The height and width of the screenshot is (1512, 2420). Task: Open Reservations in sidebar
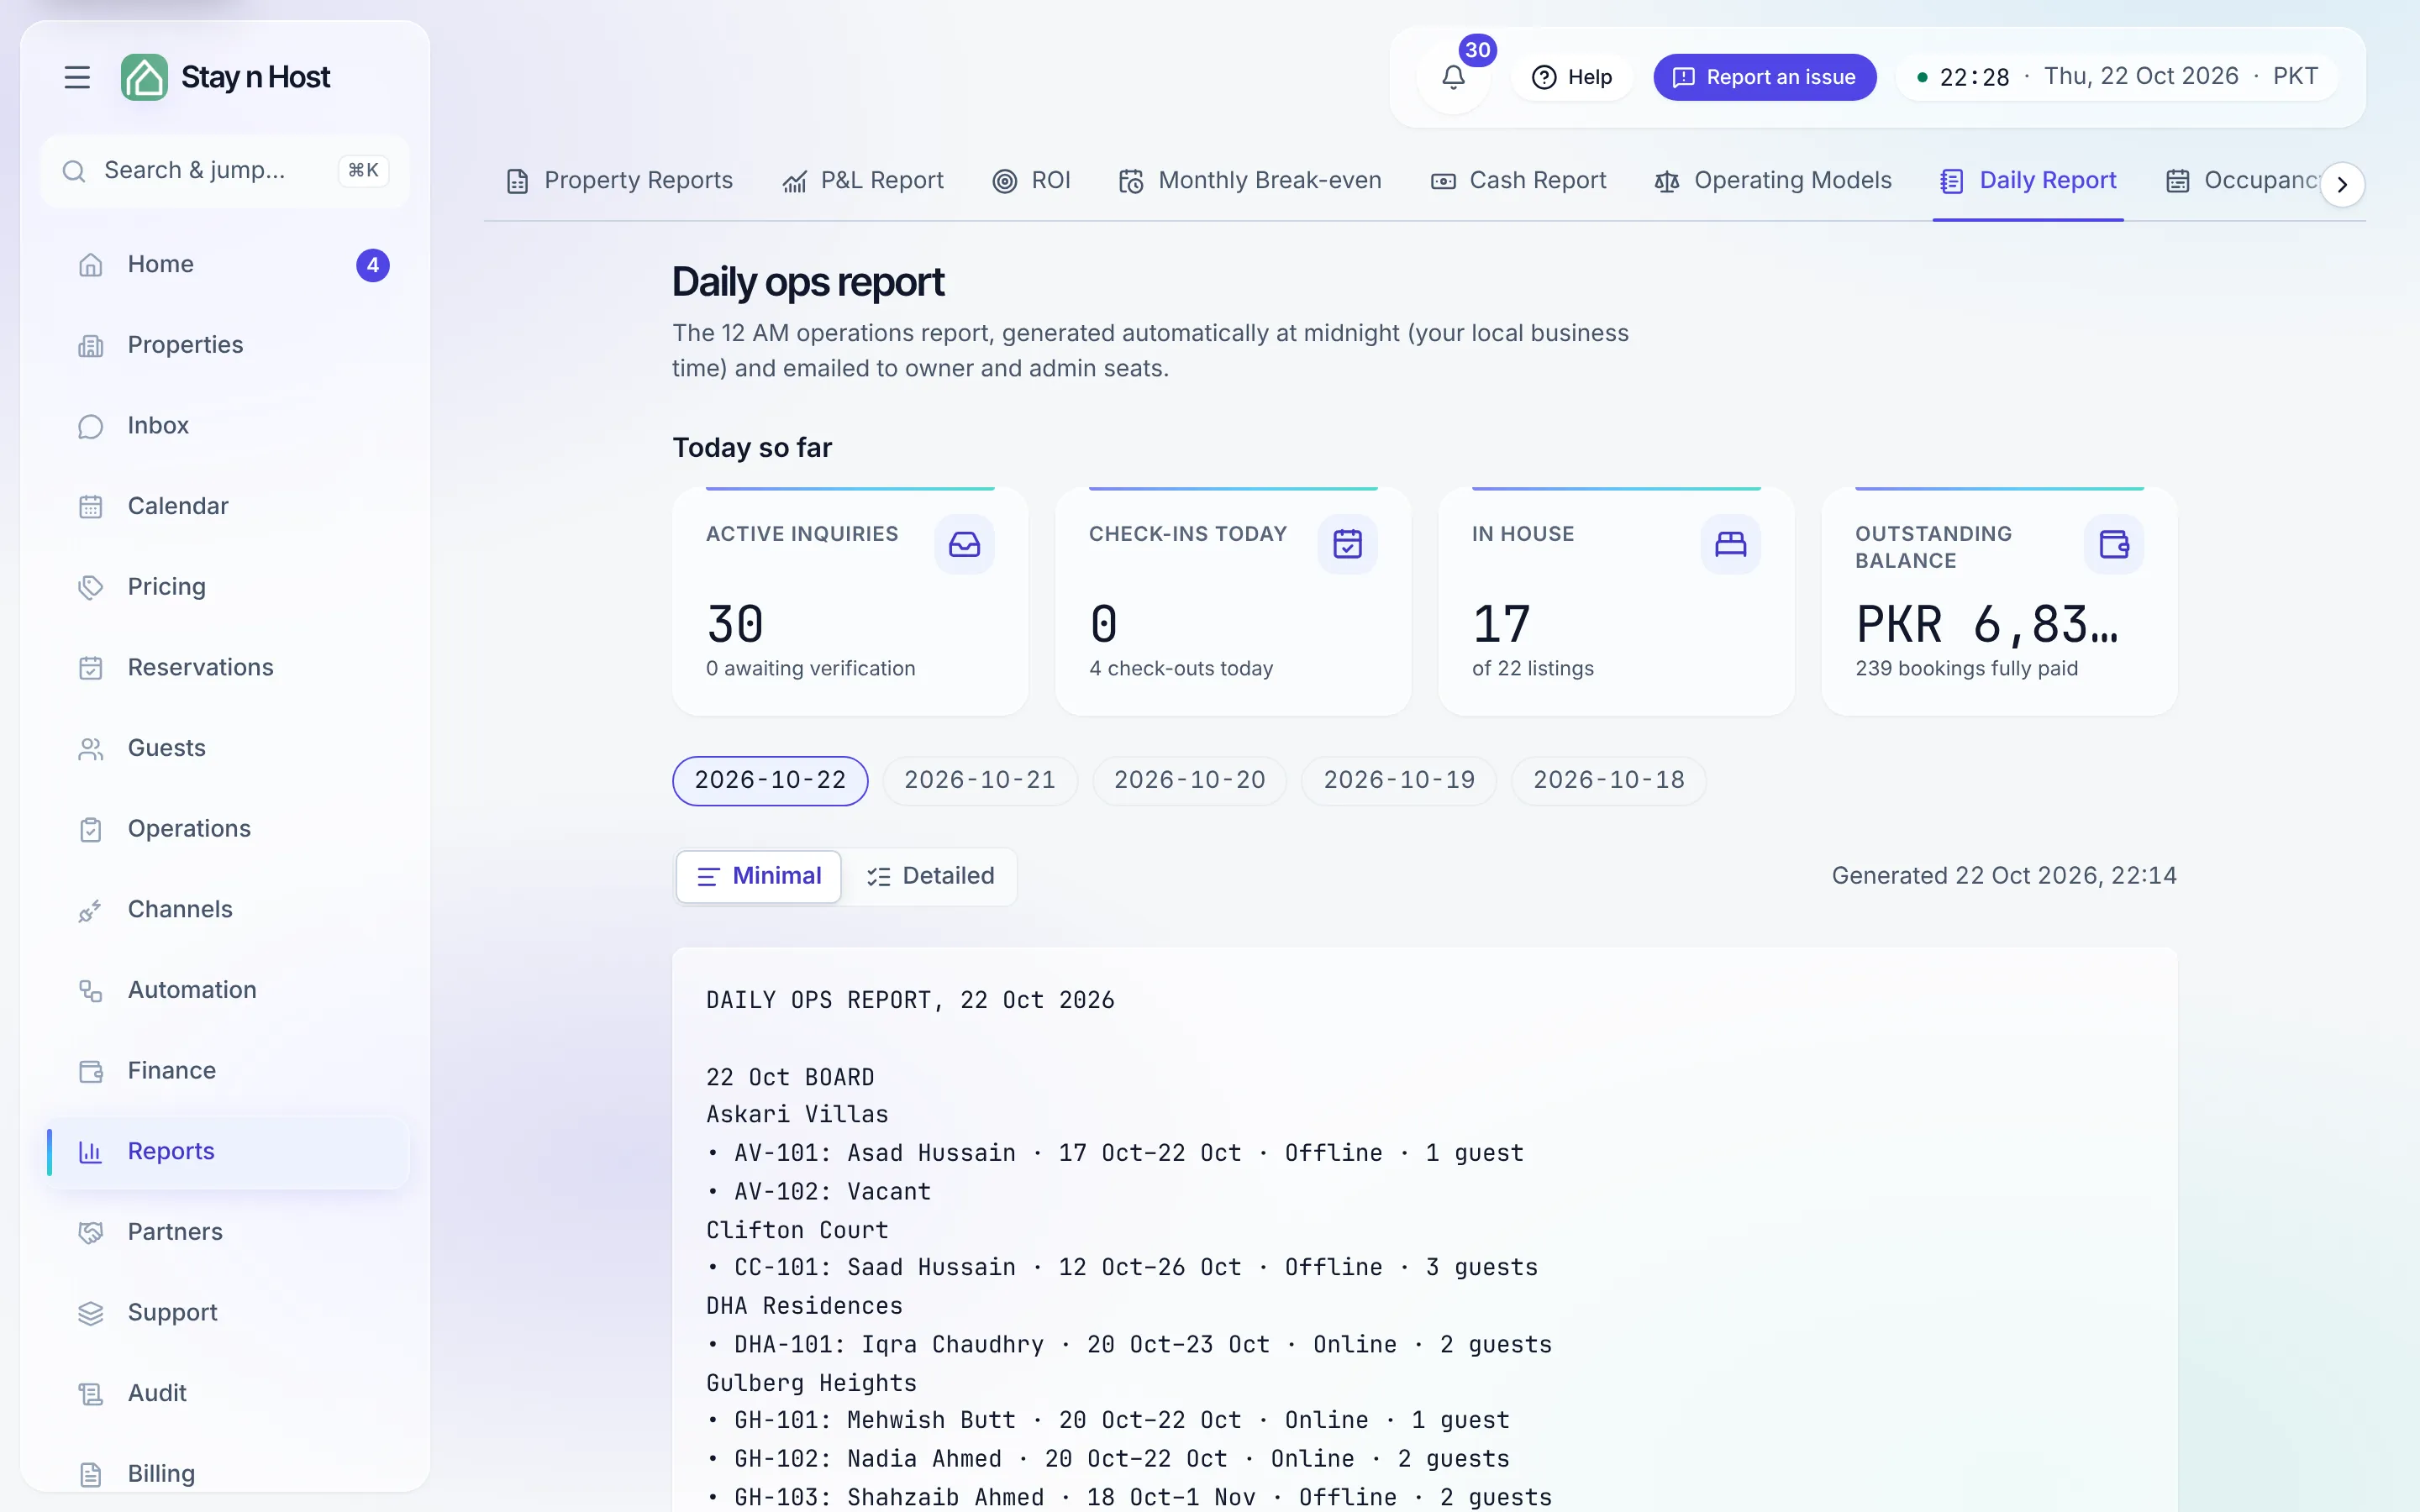point(227,668)
